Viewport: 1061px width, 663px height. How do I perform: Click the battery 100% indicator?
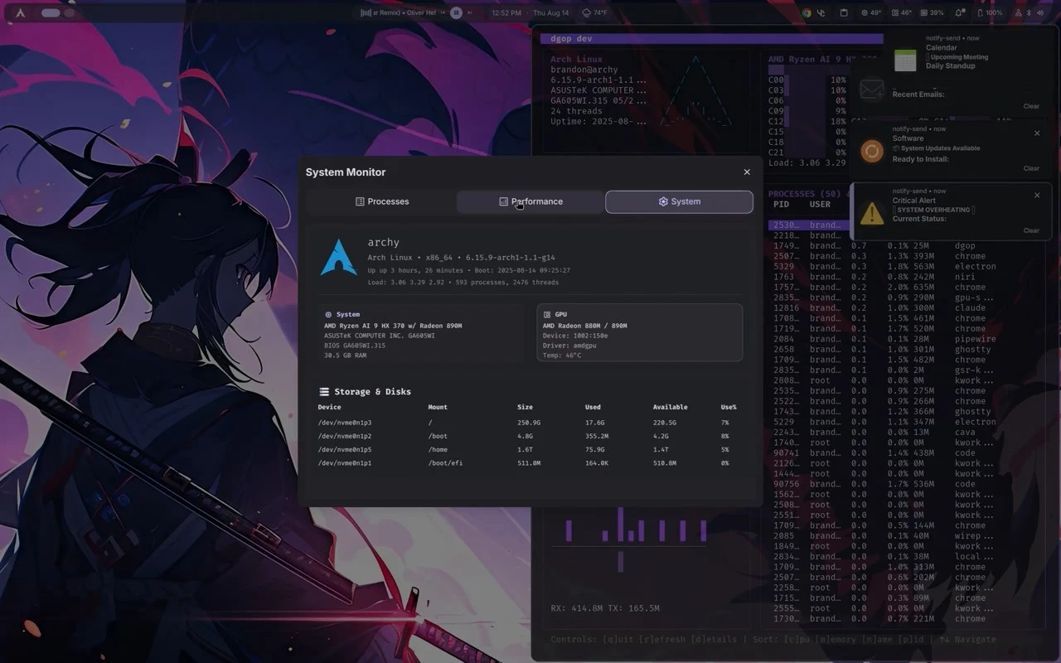point(989,12)
